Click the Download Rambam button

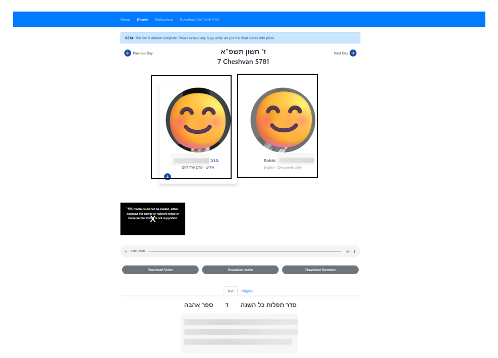320,270
